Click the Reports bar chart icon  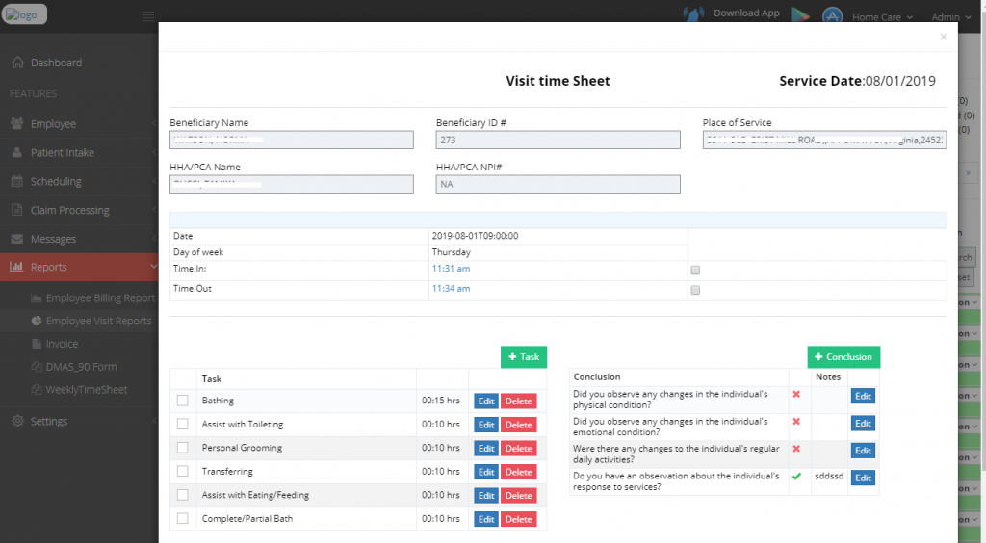tap(17, 267)
